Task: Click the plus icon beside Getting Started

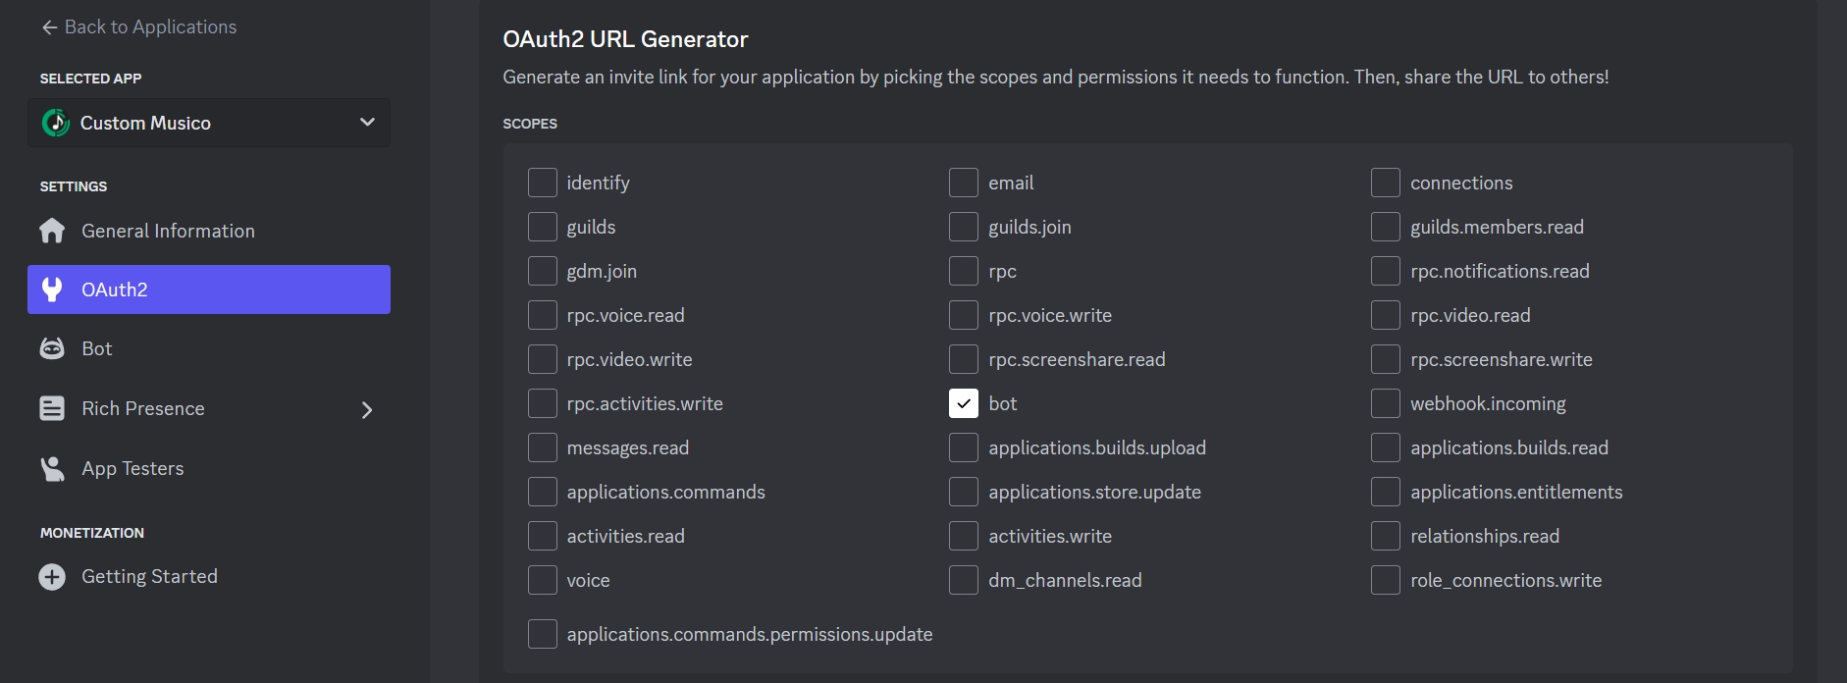Action: 52,576
